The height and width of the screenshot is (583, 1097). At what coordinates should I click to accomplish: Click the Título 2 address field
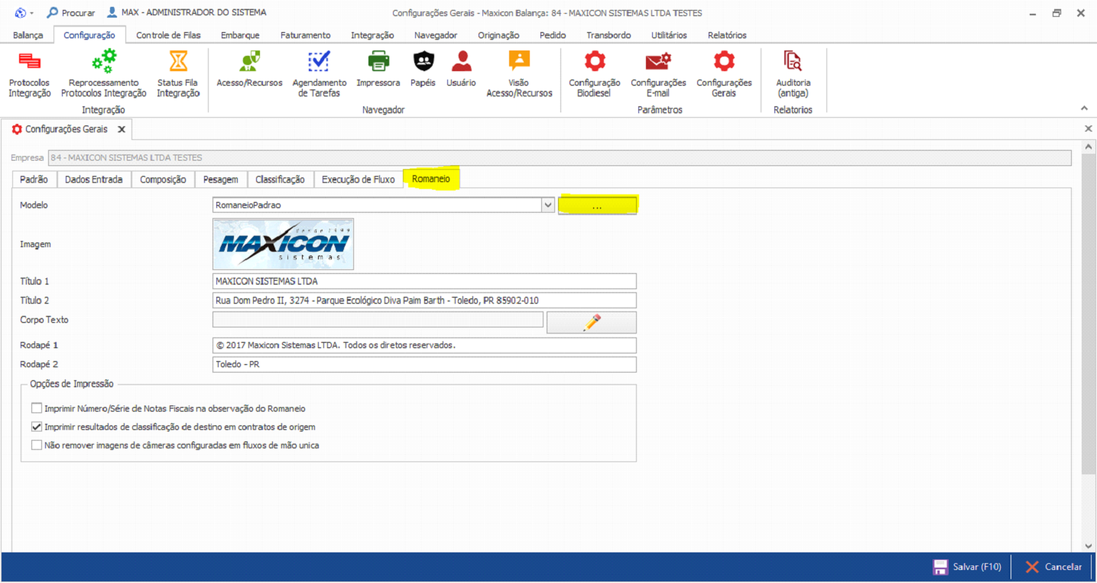point(424,301)
